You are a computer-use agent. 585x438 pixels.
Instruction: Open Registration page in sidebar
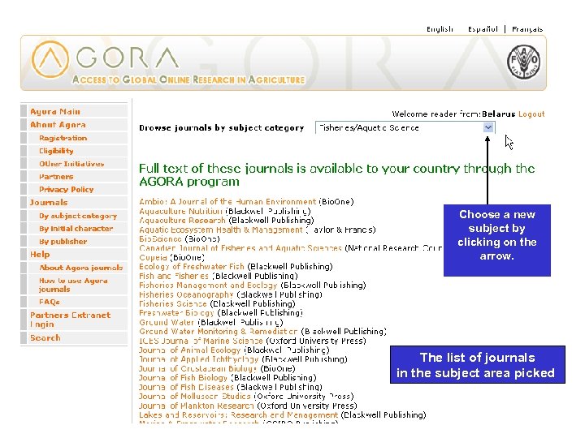[63, 138]
